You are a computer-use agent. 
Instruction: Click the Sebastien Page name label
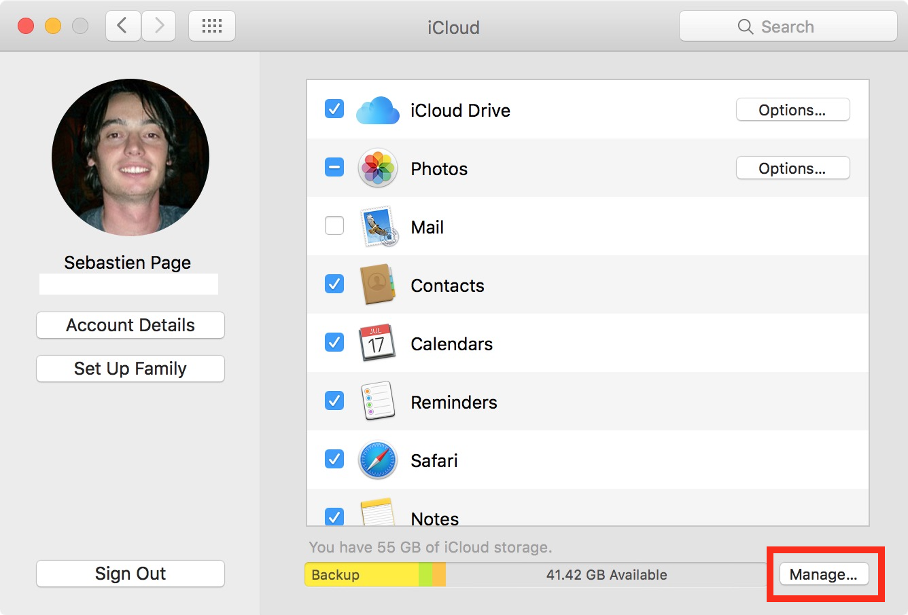(x=127, y=263)
